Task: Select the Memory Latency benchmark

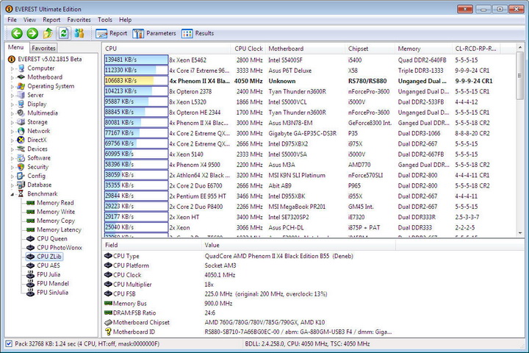Action: (x=54, y=229)
